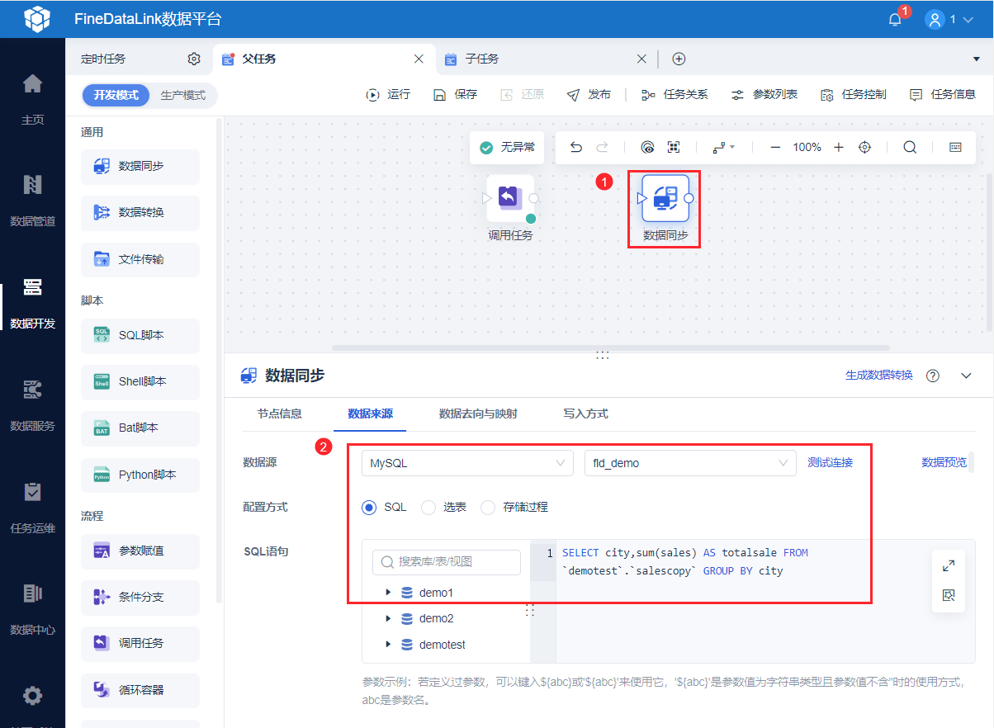The width and height of the screenshot is (994, 728).
Task: Pick the 参数赋值 node from palette
Action: click(x=140, y=551)
